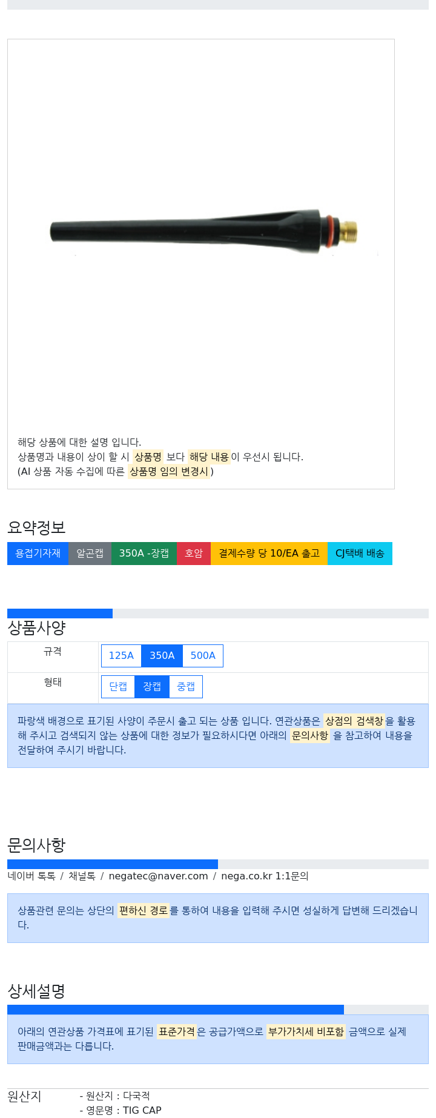Open the 네이버 톡톡 inquiry link
The width and height of the screenshot is (436, 1118).
tap(31, 876)
